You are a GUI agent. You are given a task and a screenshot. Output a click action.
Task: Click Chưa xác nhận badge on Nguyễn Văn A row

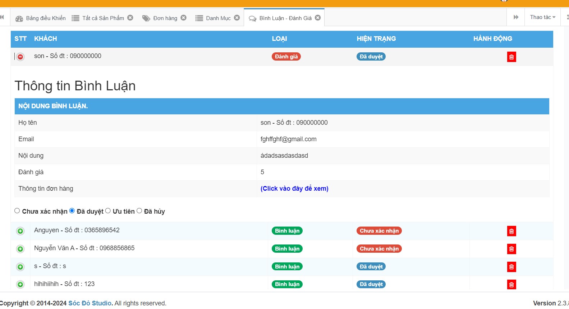pos(379,249)
